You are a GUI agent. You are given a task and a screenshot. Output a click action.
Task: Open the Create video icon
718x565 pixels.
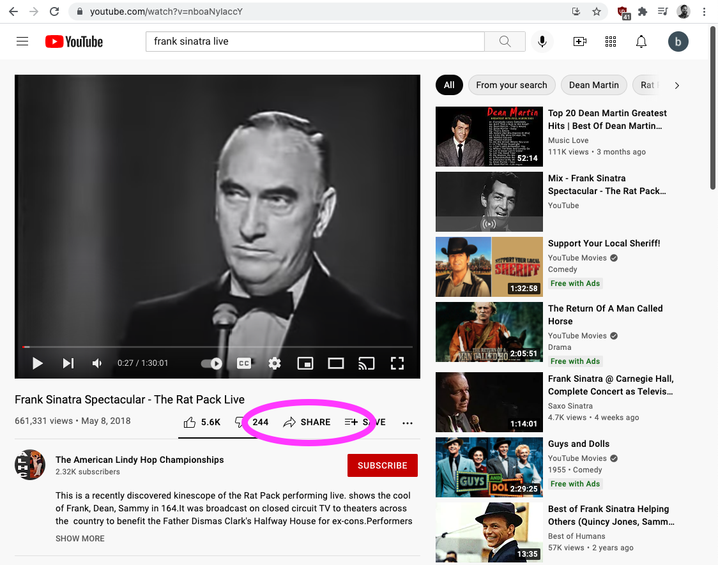click(580, 41)
